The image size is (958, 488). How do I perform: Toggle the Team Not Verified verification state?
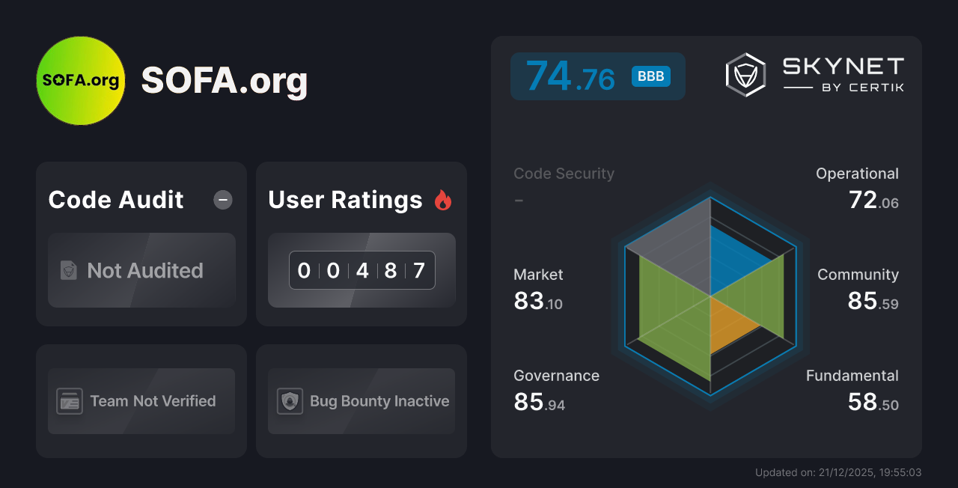pos(141,401)
